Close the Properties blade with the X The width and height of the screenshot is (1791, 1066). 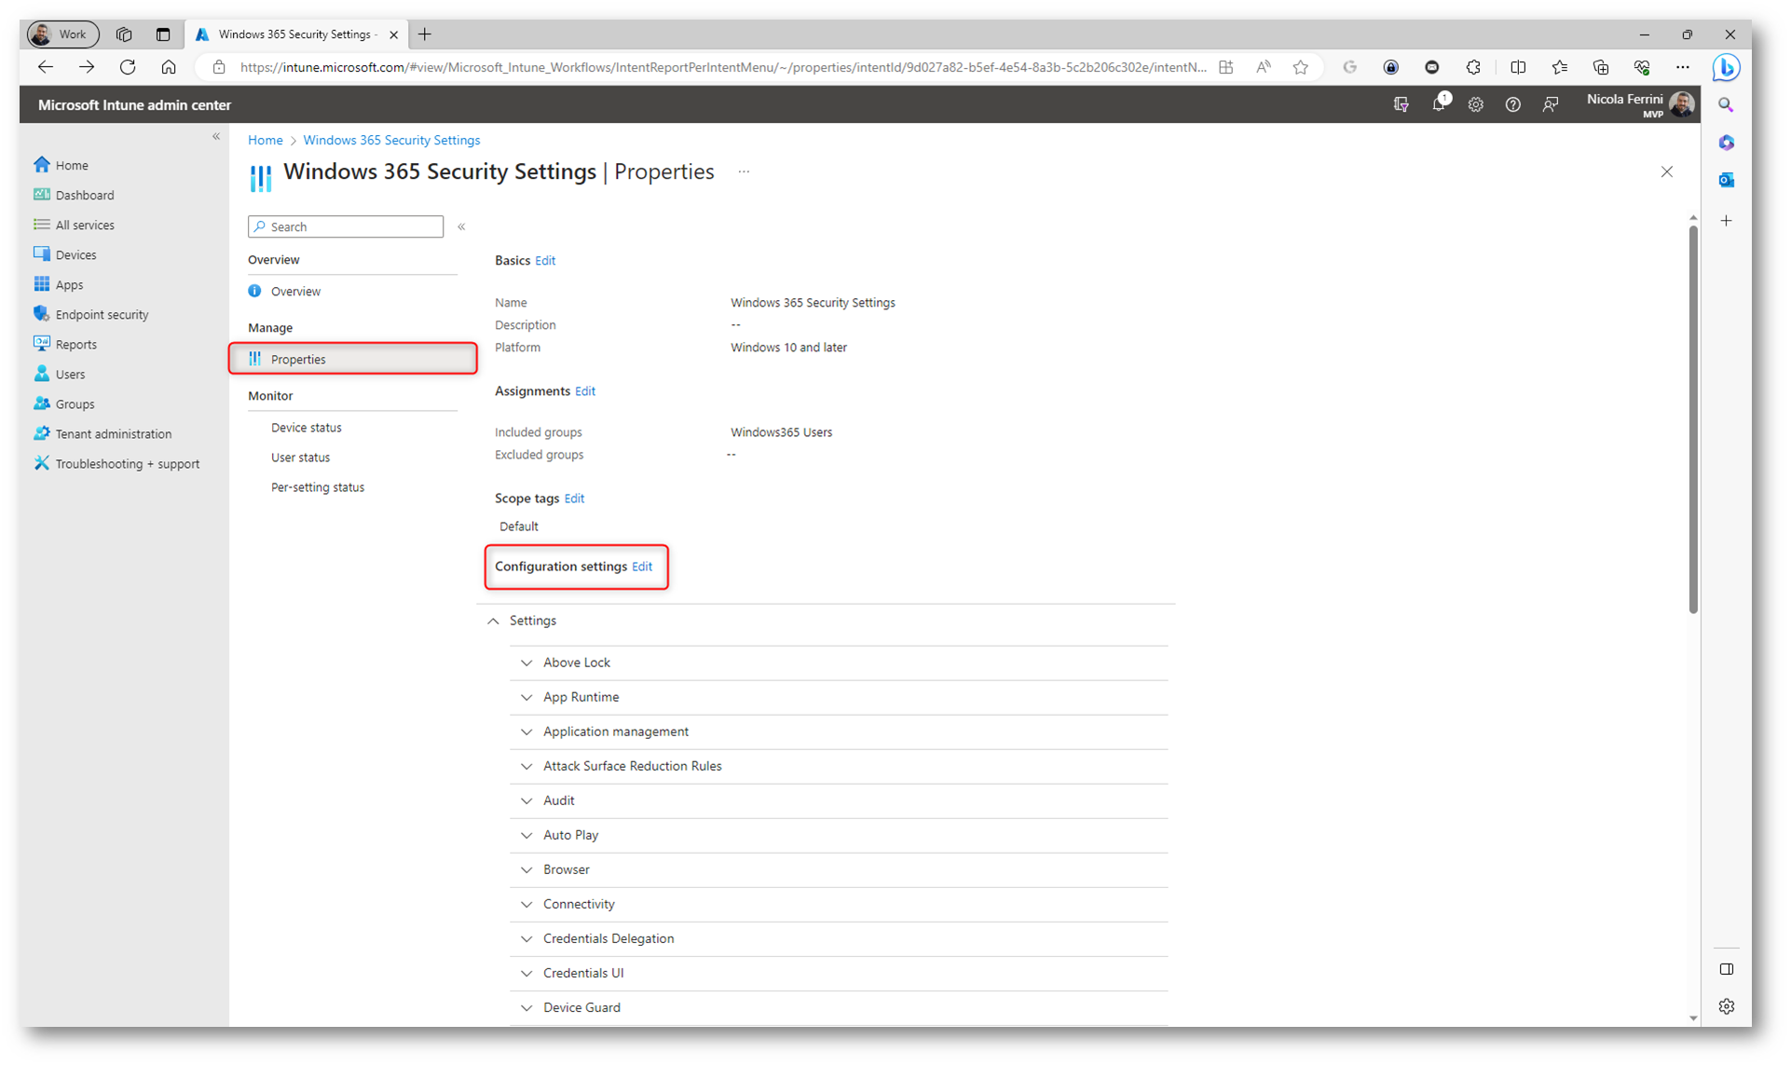(1667, 171)
